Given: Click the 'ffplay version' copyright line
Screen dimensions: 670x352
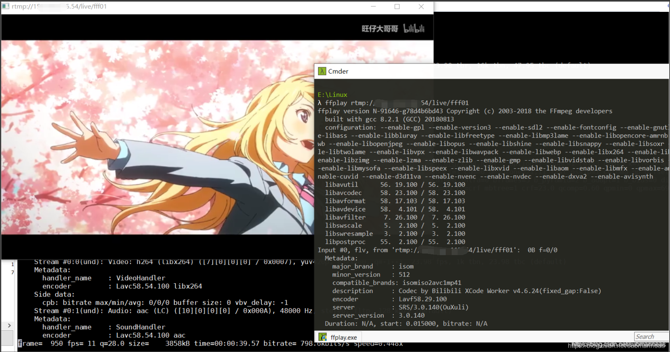Looking at the screenshot, I should [465, 111].
